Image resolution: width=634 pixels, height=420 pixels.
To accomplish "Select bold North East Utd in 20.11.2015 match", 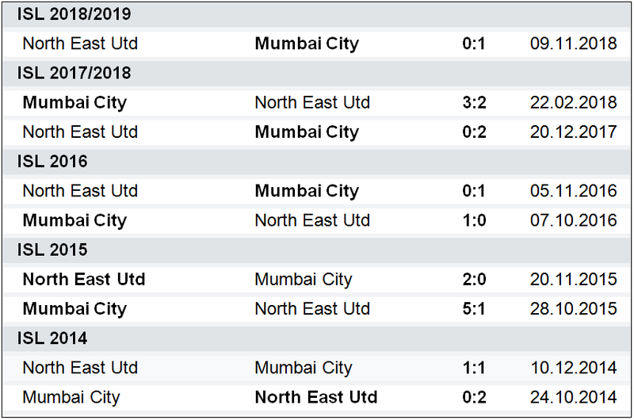I will pyautogui.click(x=84, y=279).
